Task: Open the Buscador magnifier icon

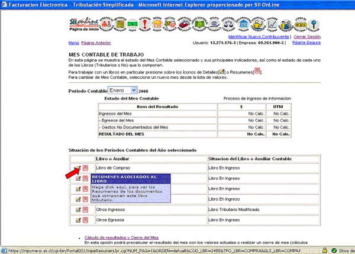Action: pos(314,24)
